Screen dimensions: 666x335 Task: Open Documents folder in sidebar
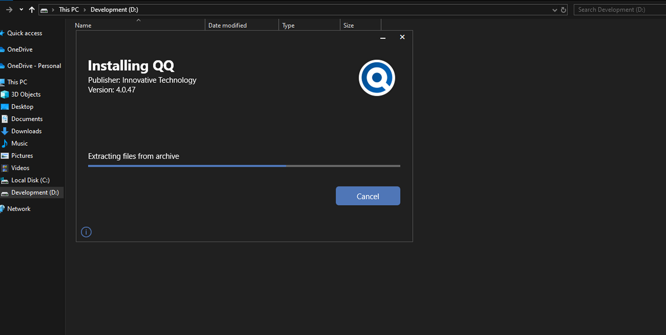tap(27, 119)
